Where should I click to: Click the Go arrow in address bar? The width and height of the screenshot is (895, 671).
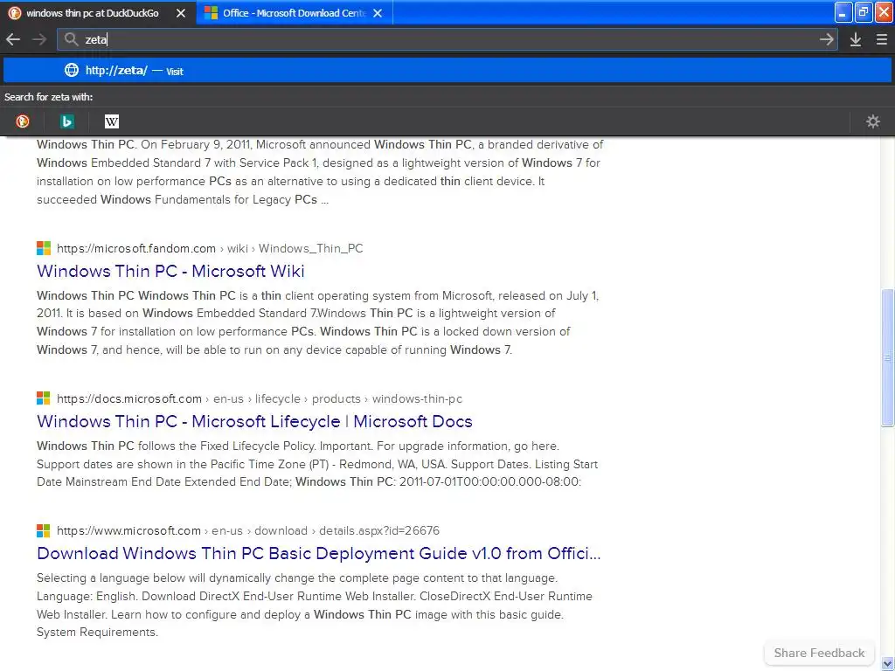827,39
